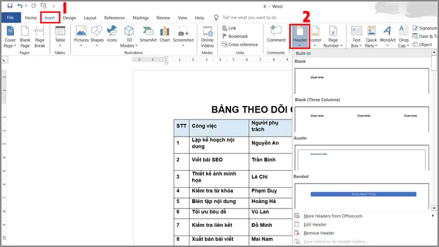This screenshot has height=247, width=439.
Task: Click the Redo icon in quick access toolbar
Action: click(34, 5)
